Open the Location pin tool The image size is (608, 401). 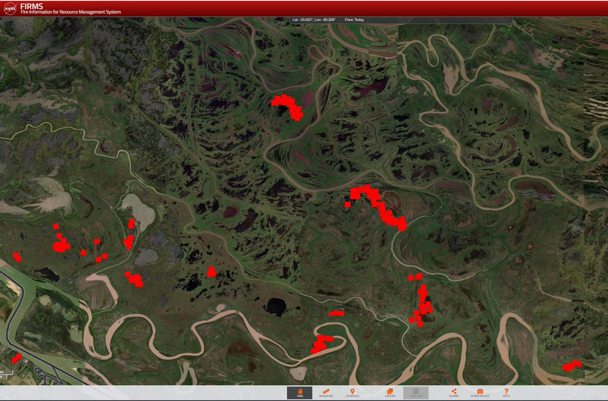[352, 393]
